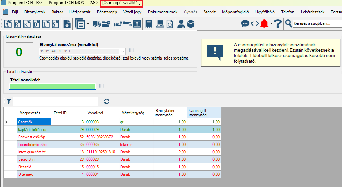
Task: Select the 'D termék' row name
Action: (x=34, y=174)
